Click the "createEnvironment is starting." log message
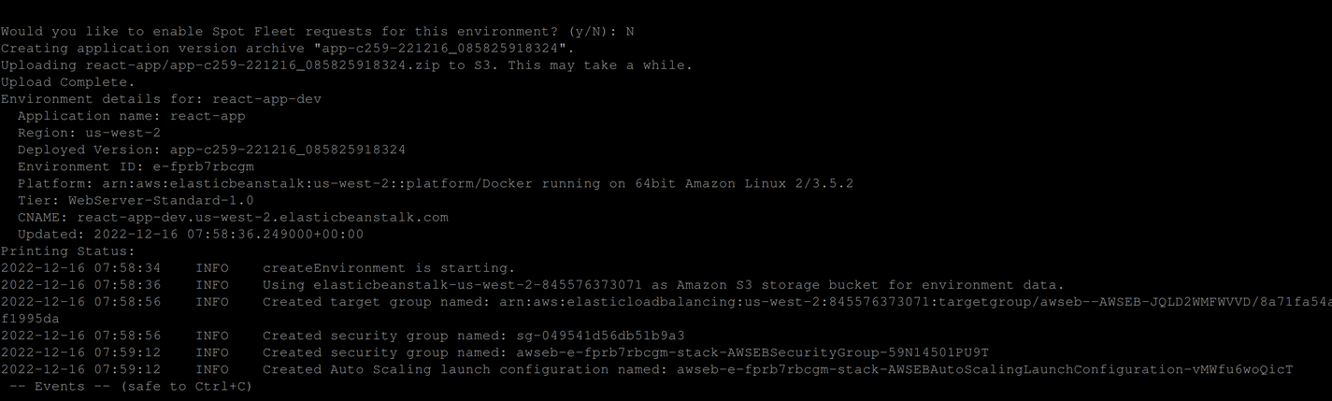Image resolution: width=1332 pixels, height=401 pixels. [x=389, y=268]
